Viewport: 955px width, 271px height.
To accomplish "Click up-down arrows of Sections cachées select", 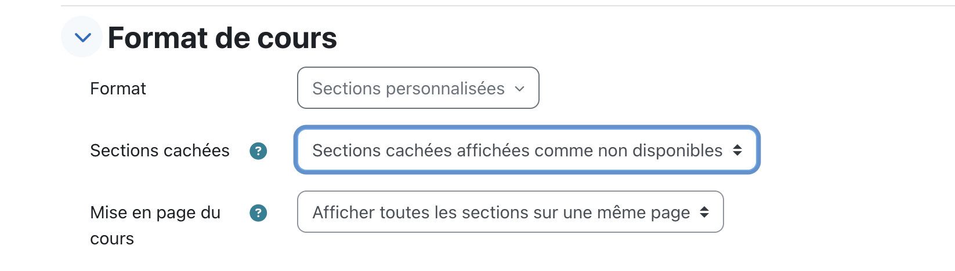I will click(737, 151).
